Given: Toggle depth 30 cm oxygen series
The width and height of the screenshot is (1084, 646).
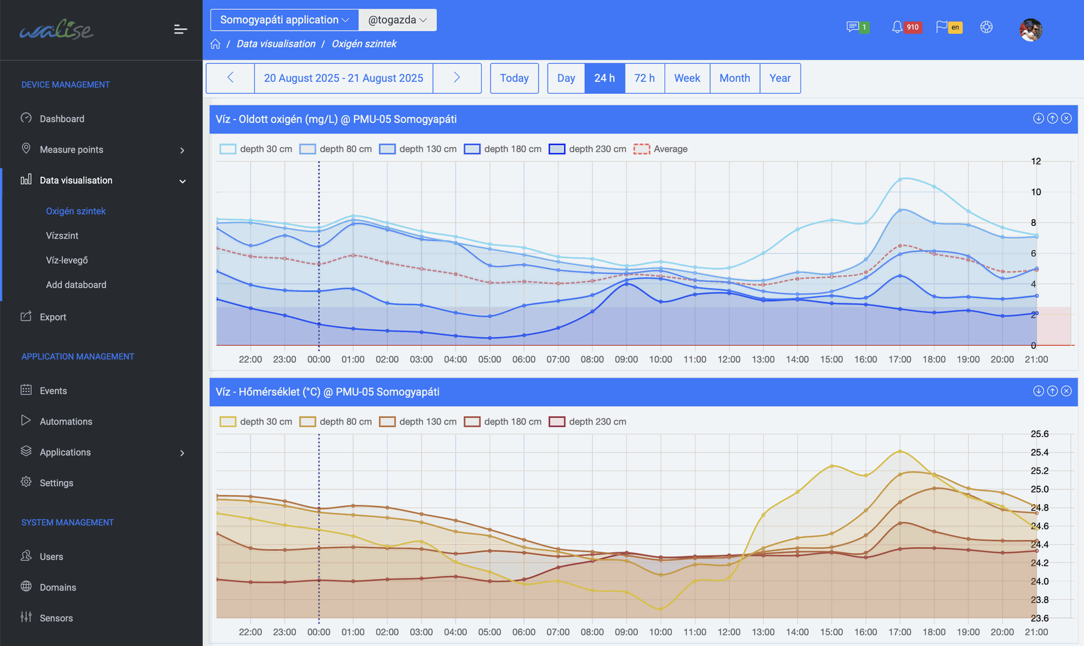Looking at the screenshot, I should click(x=256, y=149).
